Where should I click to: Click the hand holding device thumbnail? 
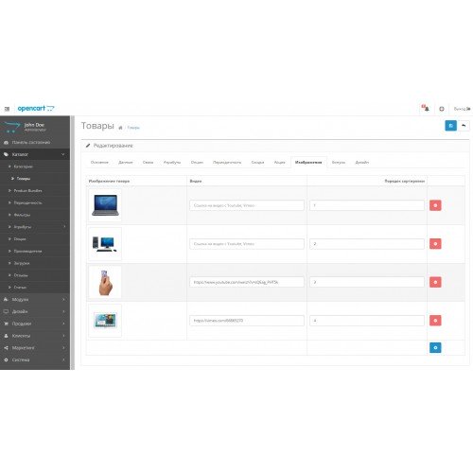(105, 282)
